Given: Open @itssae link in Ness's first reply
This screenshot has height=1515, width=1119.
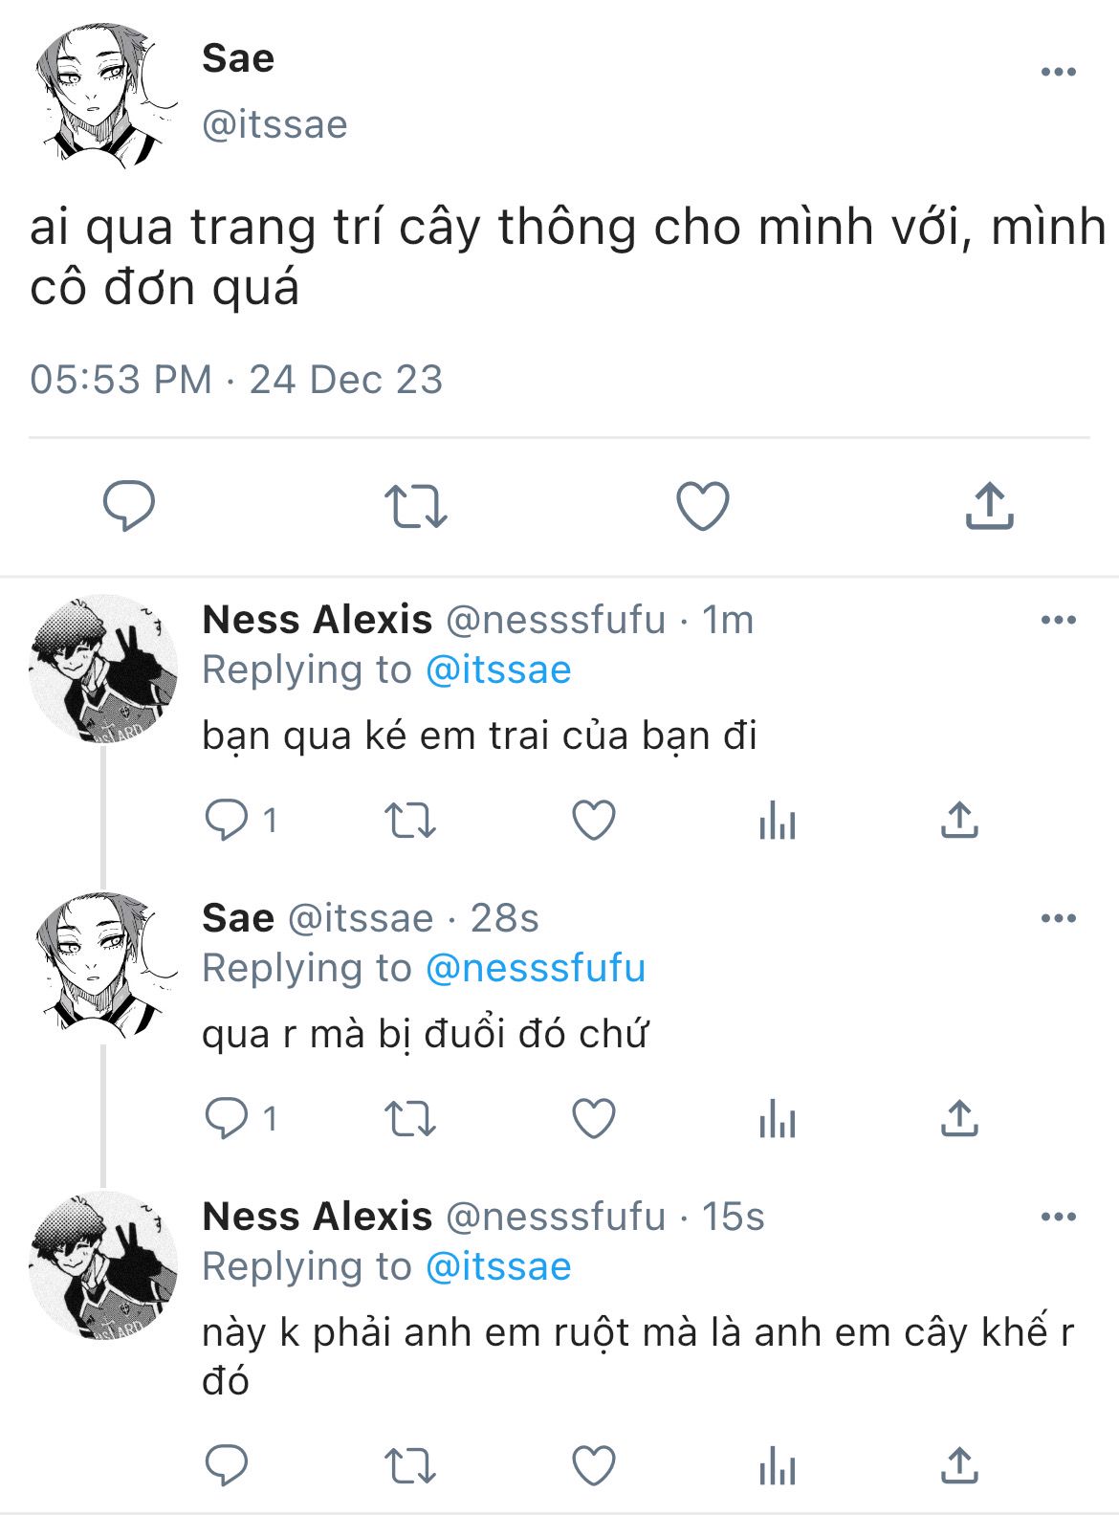Looking at the screenshot, I should [x=498, y=670].
